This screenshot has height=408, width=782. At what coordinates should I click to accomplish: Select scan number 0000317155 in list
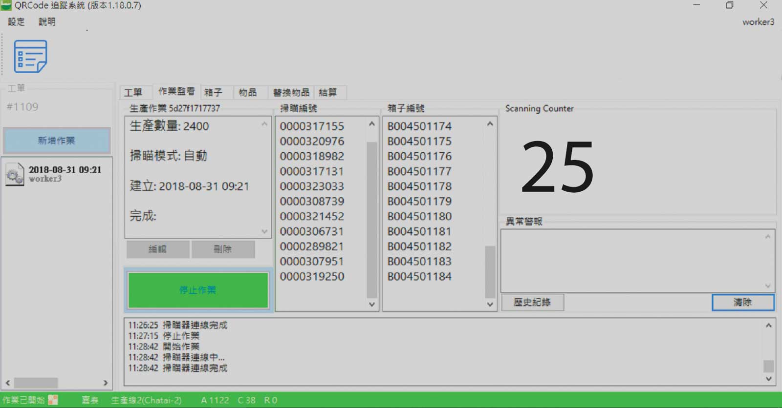[x=312, y=126]
